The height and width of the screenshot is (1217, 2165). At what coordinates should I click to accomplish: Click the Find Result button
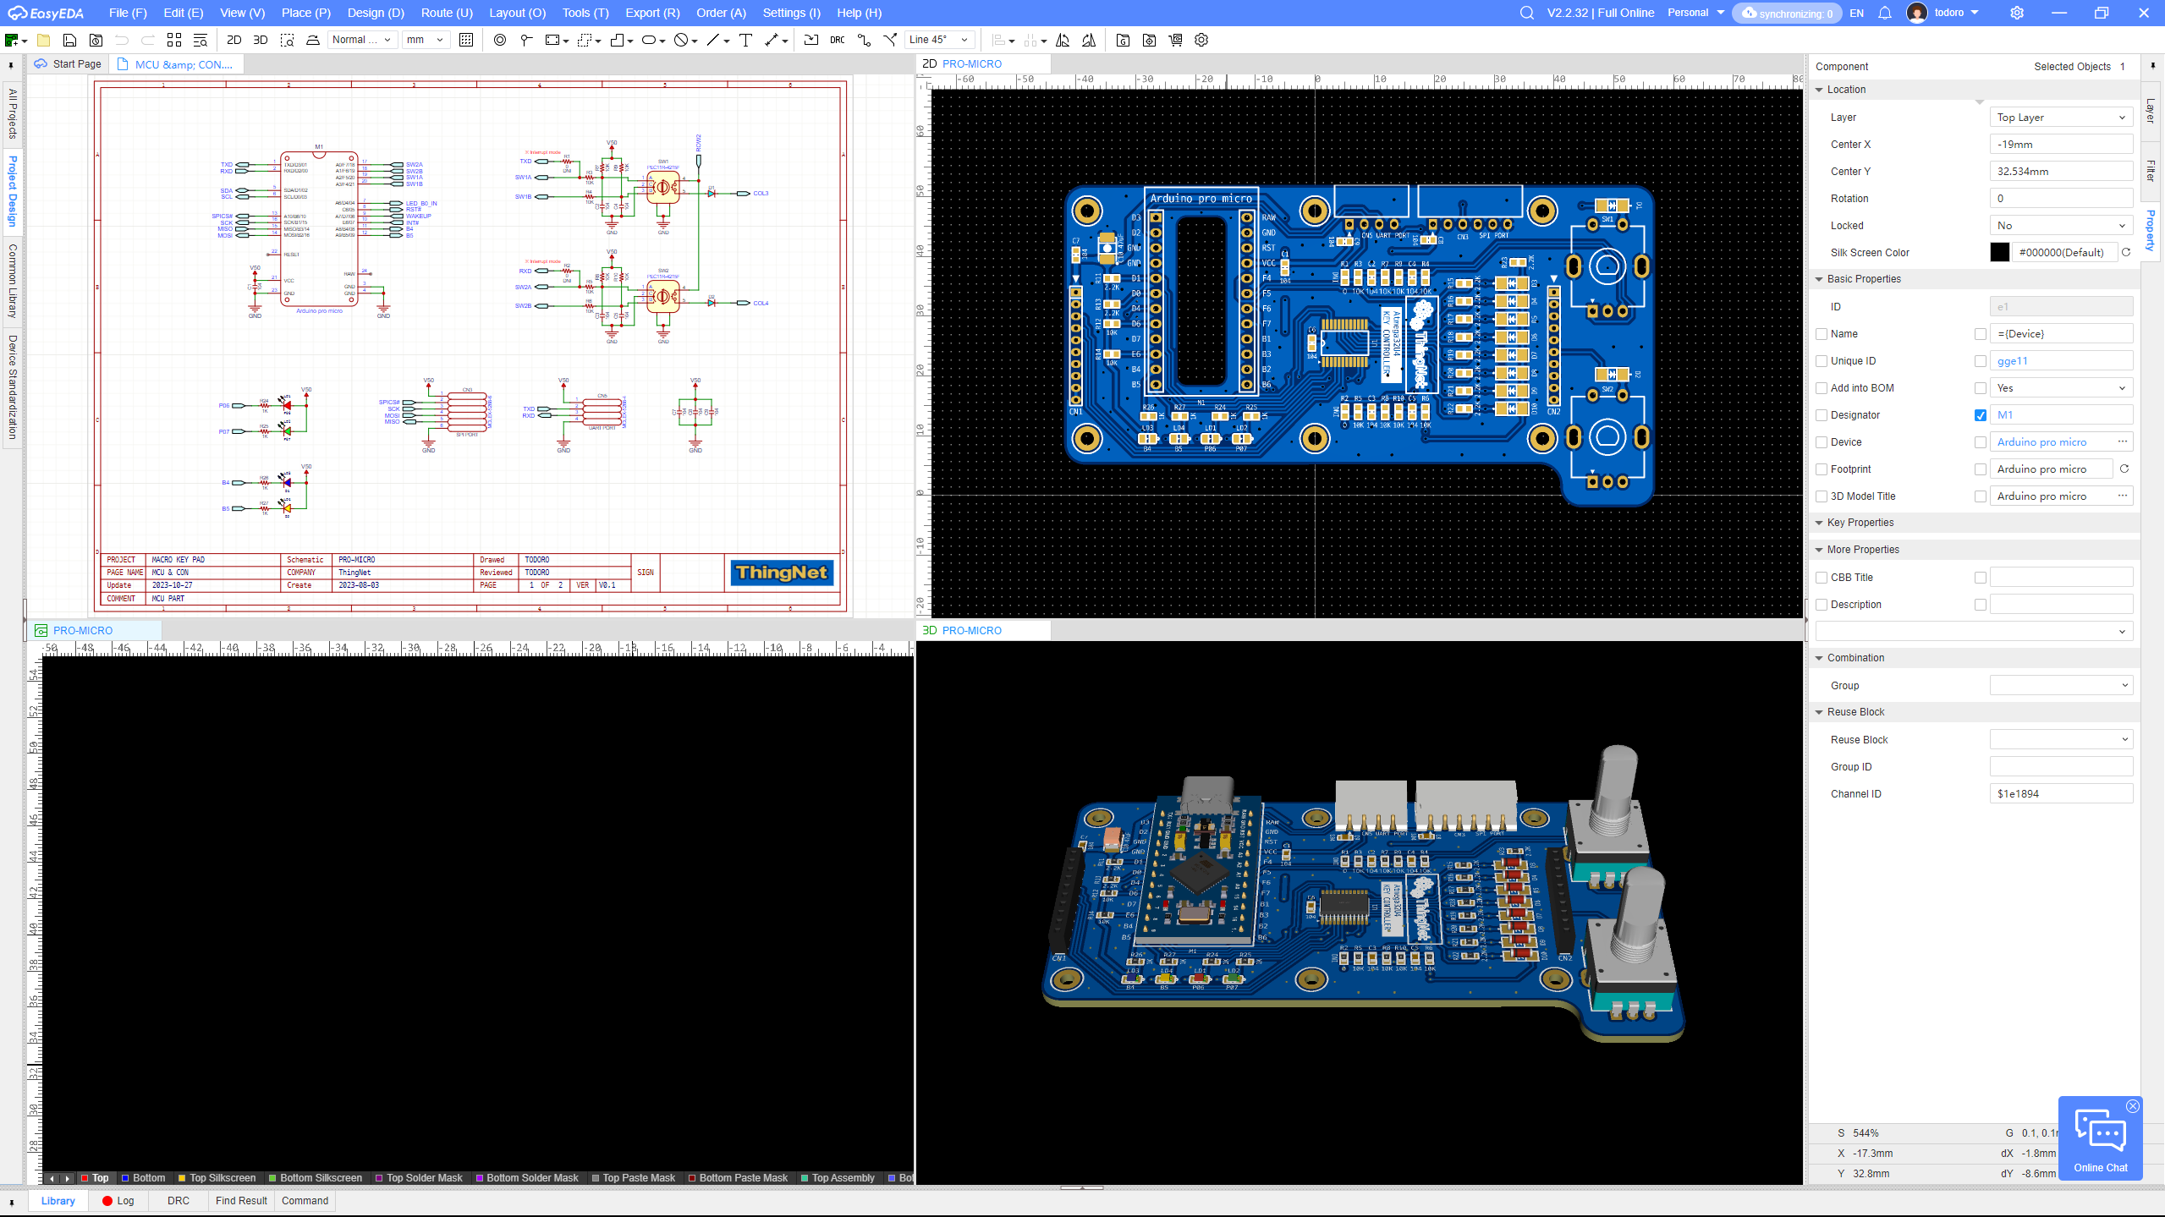pos(241,1201)
